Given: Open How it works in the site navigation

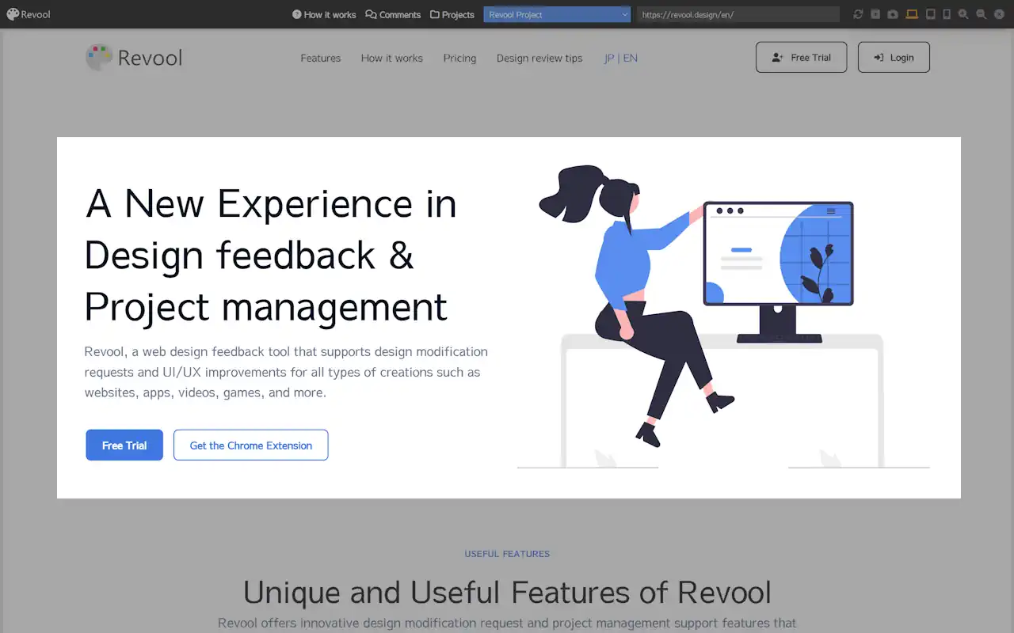Looking at the screenshot, I should point(392,58).
